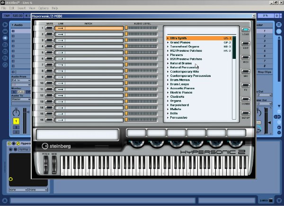Click the link arrow of slot 12
This screenshot has width=284, height=206.
tap(60, 95)
